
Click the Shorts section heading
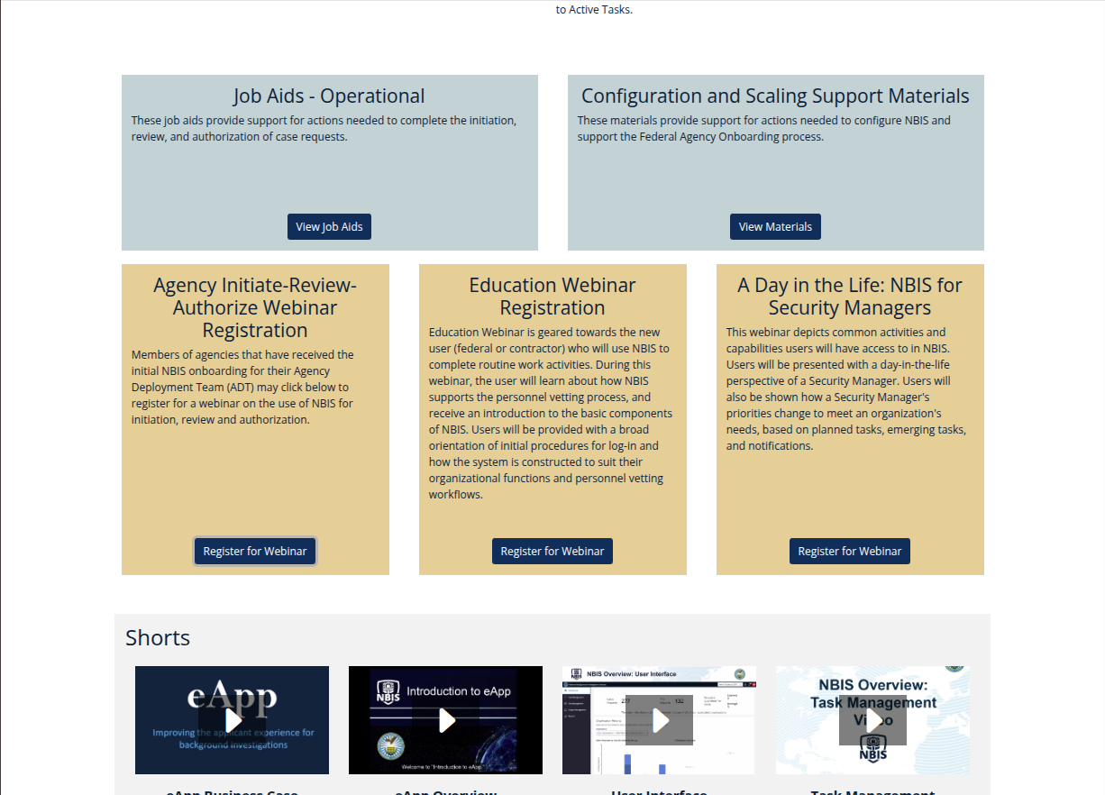pyautogui.click(x=158, y=637)
